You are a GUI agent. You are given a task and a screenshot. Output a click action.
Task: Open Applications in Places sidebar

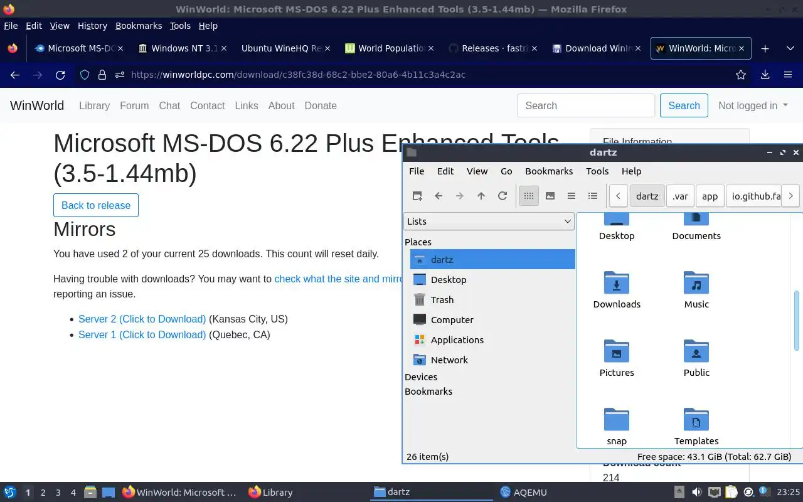tap(492, 339)
